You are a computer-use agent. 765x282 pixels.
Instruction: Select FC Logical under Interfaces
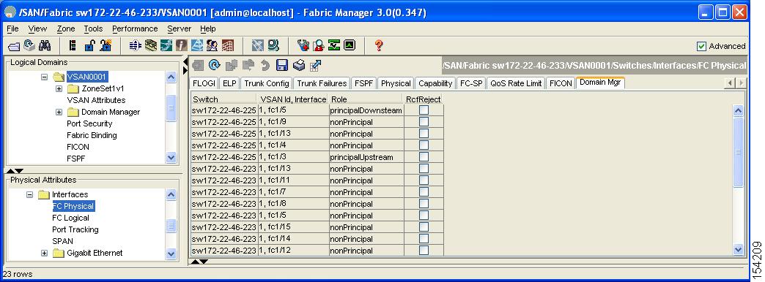pos(71,218)
